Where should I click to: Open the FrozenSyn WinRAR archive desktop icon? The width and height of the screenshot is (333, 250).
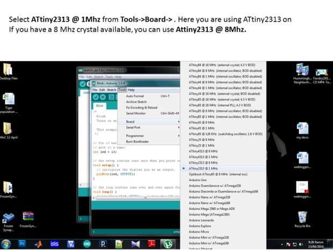point(28,219)
